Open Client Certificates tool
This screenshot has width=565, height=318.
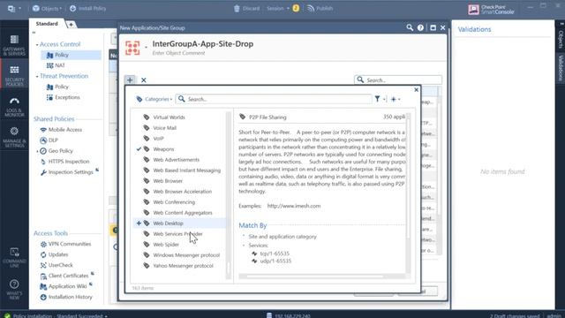(64, 276)
